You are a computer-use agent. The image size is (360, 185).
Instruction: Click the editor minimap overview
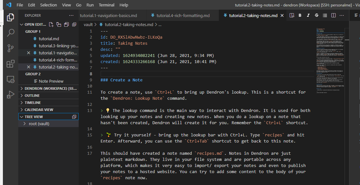pyautogui.click(x=330, y=61)
